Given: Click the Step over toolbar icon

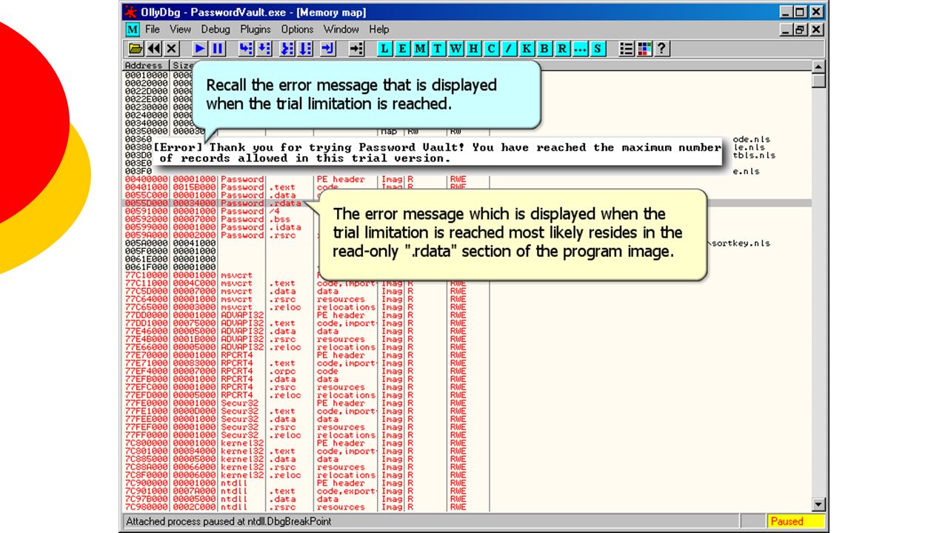Looking at the screenshot, I should (x=264, y=49).
